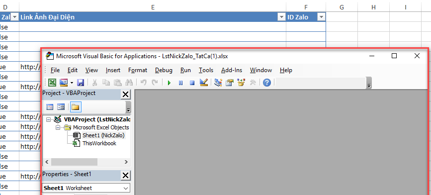
Task: Select column H header in Excel
Action: click(373, 7)
